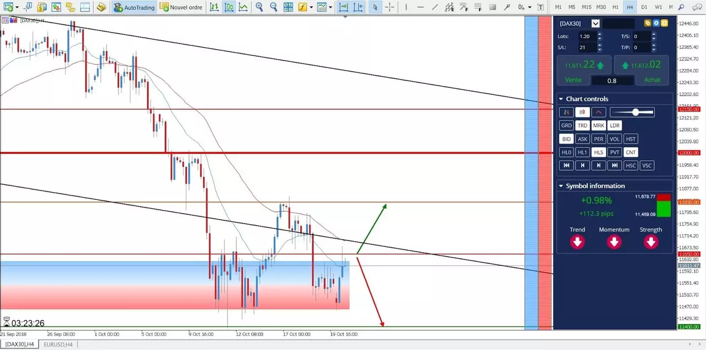Viewport: 706px width, 350px height.
Task: Toggle the GRD grid option
Action: click(x=566, y=125)
